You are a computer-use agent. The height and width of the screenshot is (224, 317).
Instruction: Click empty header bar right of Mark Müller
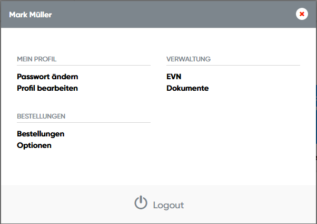[174, 14]
